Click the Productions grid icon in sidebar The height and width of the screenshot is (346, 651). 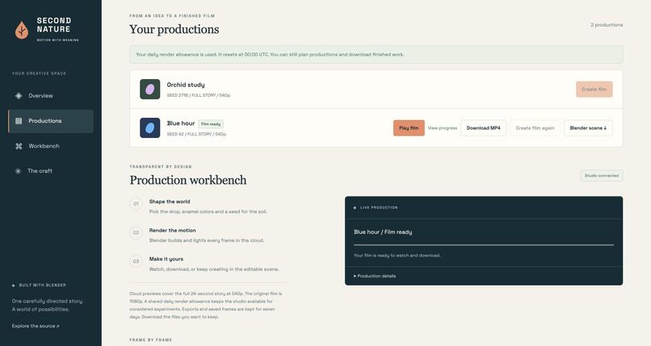point(19,121)
